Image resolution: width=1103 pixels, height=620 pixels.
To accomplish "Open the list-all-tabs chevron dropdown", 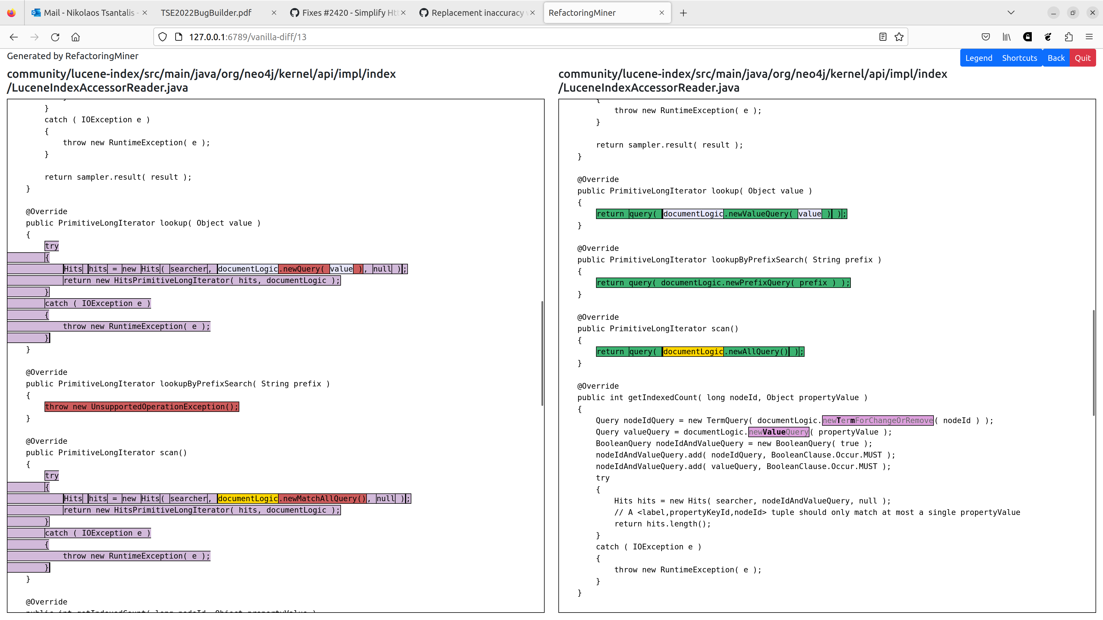I will (1011, 12).
